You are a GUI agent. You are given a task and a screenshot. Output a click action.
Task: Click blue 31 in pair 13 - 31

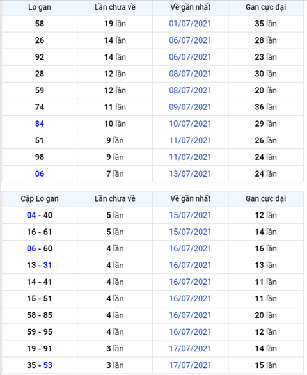pos(47,265)
